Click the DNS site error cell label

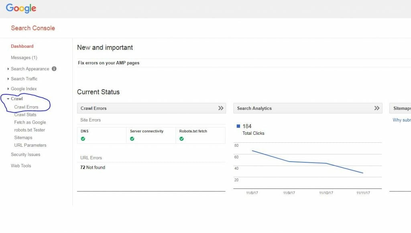pos(84,131)
